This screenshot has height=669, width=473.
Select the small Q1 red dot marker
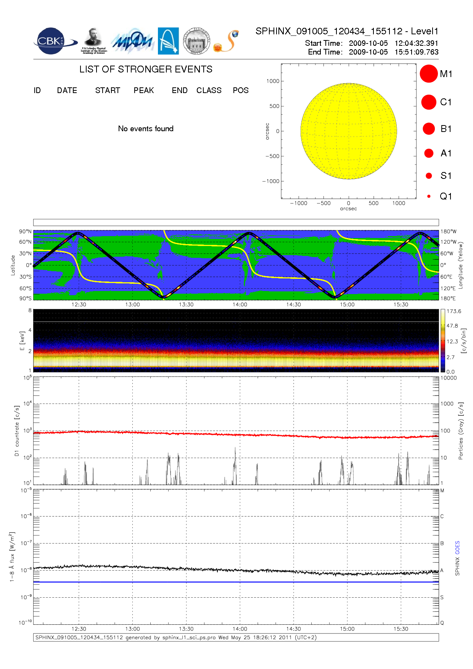click(429, 196)
